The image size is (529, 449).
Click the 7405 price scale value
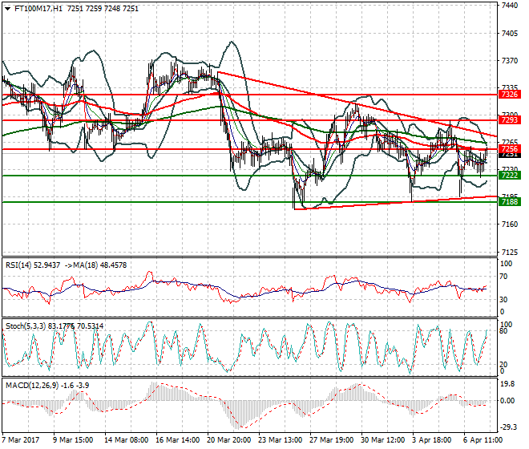[x=510, y=34]
